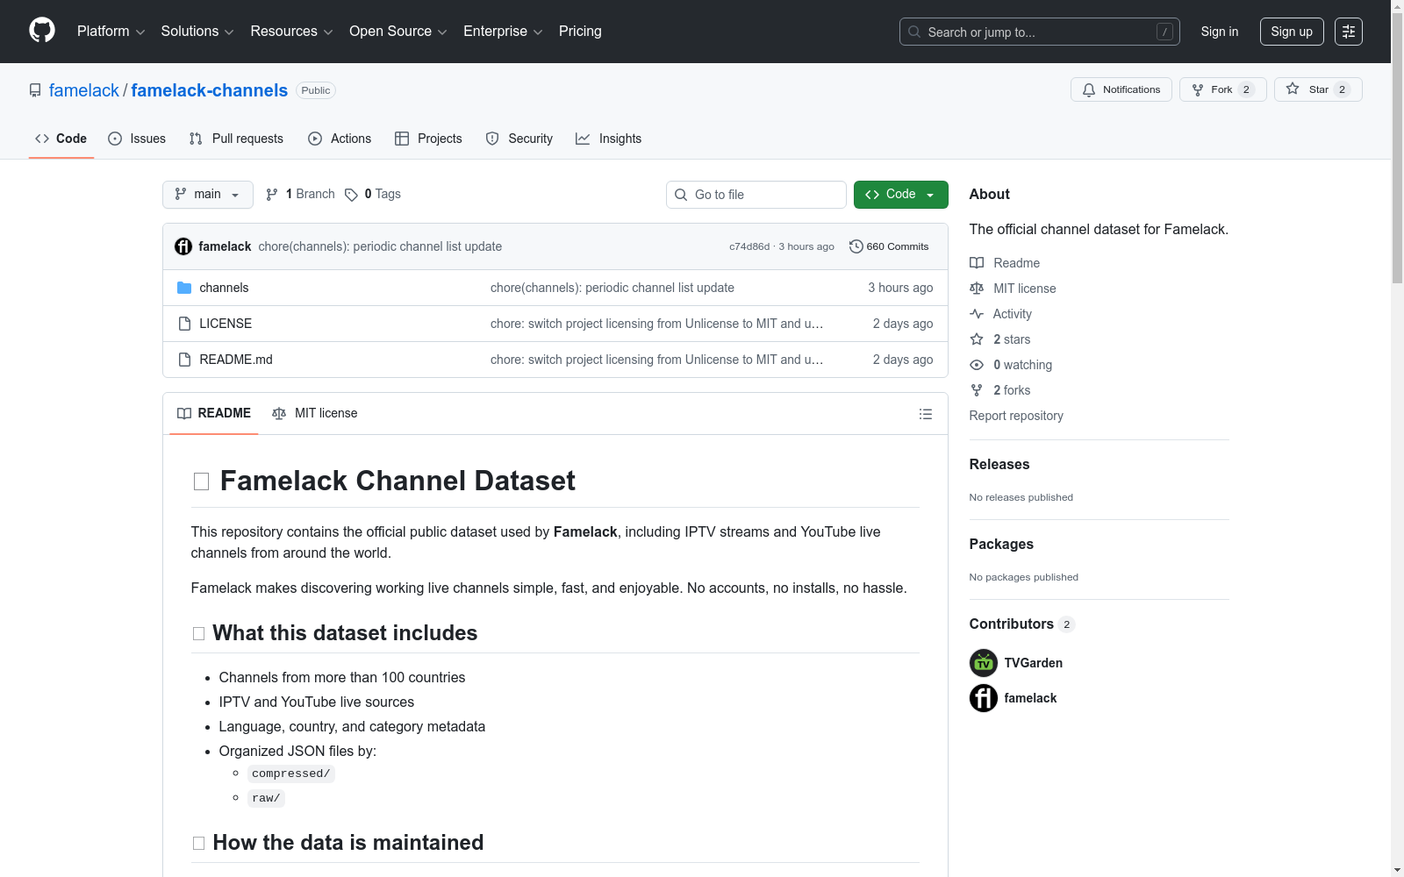
Task: Expand the Platform menu
Action: pyautogui.click(x=111, y=32)
